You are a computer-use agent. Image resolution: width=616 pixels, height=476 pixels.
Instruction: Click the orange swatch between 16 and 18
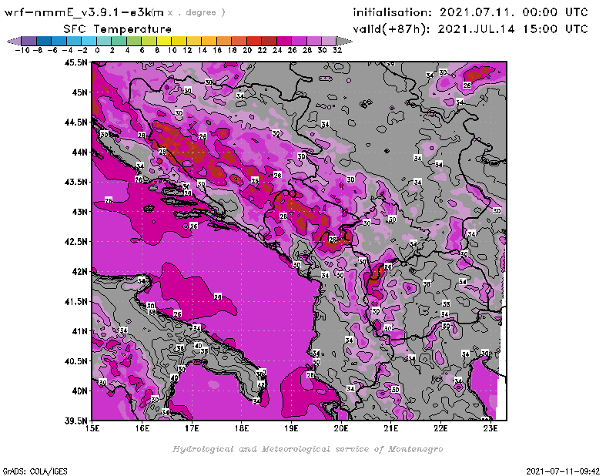224,41
